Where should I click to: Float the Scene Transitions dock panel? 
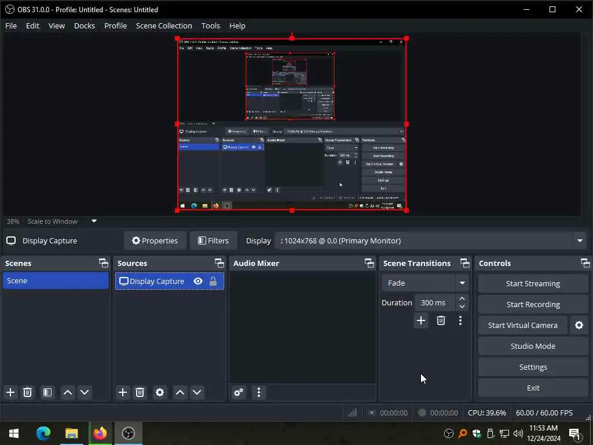click(x=465, y=263)
